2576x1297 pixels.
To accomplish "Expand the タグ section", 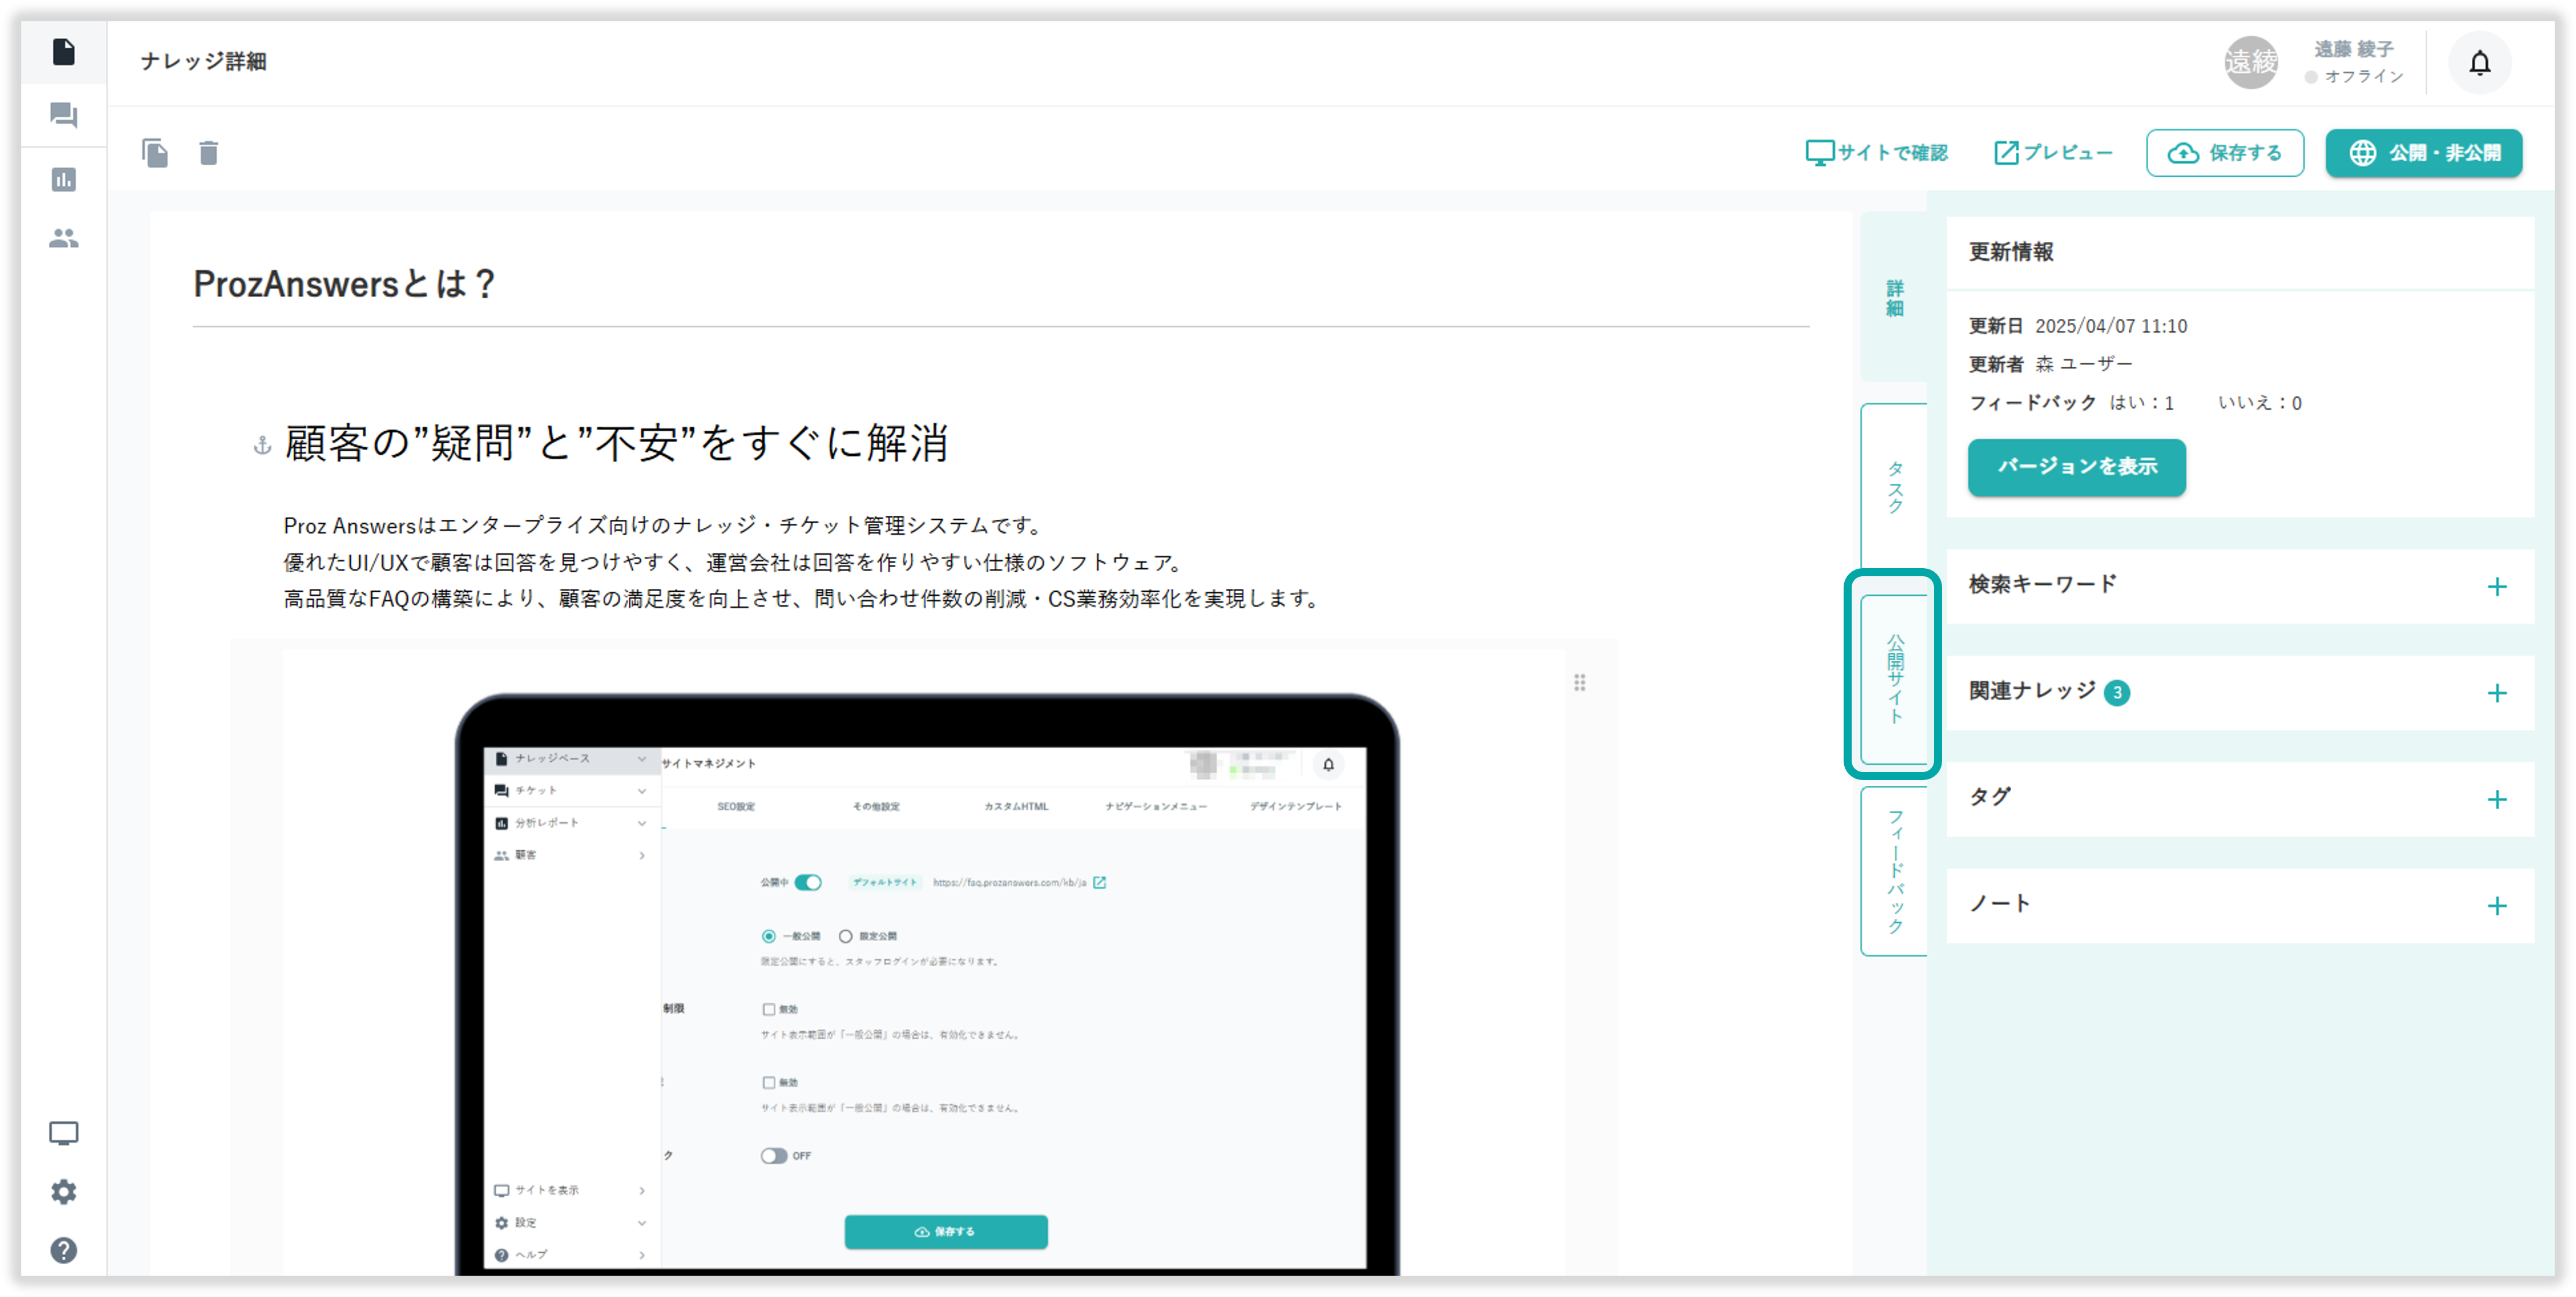I will point(2496,799).
